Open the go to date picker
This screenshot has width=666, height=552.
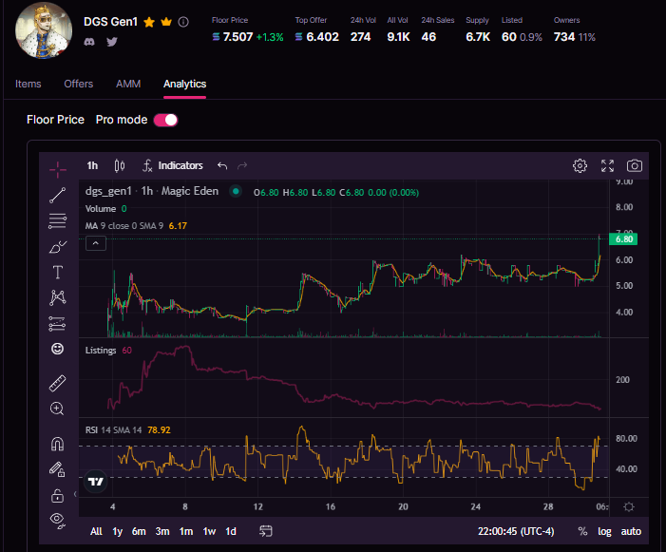click(266, 531)
